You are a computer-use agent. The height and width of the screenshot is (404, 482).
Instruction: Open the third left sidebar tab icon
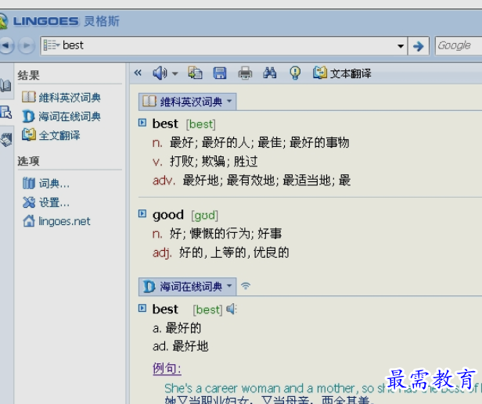[x=5, y=139]
